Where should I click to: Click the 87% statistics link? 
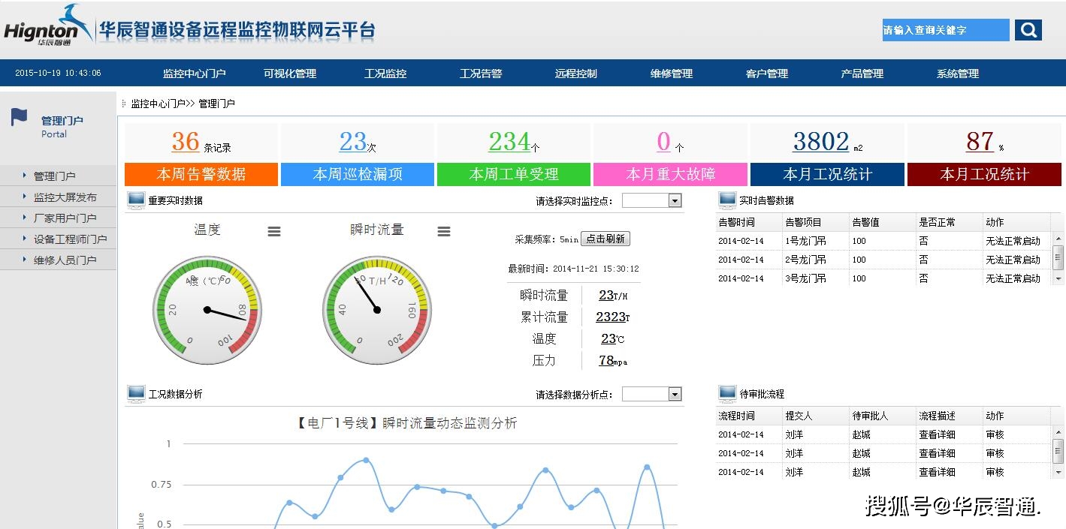coord(980,141)
